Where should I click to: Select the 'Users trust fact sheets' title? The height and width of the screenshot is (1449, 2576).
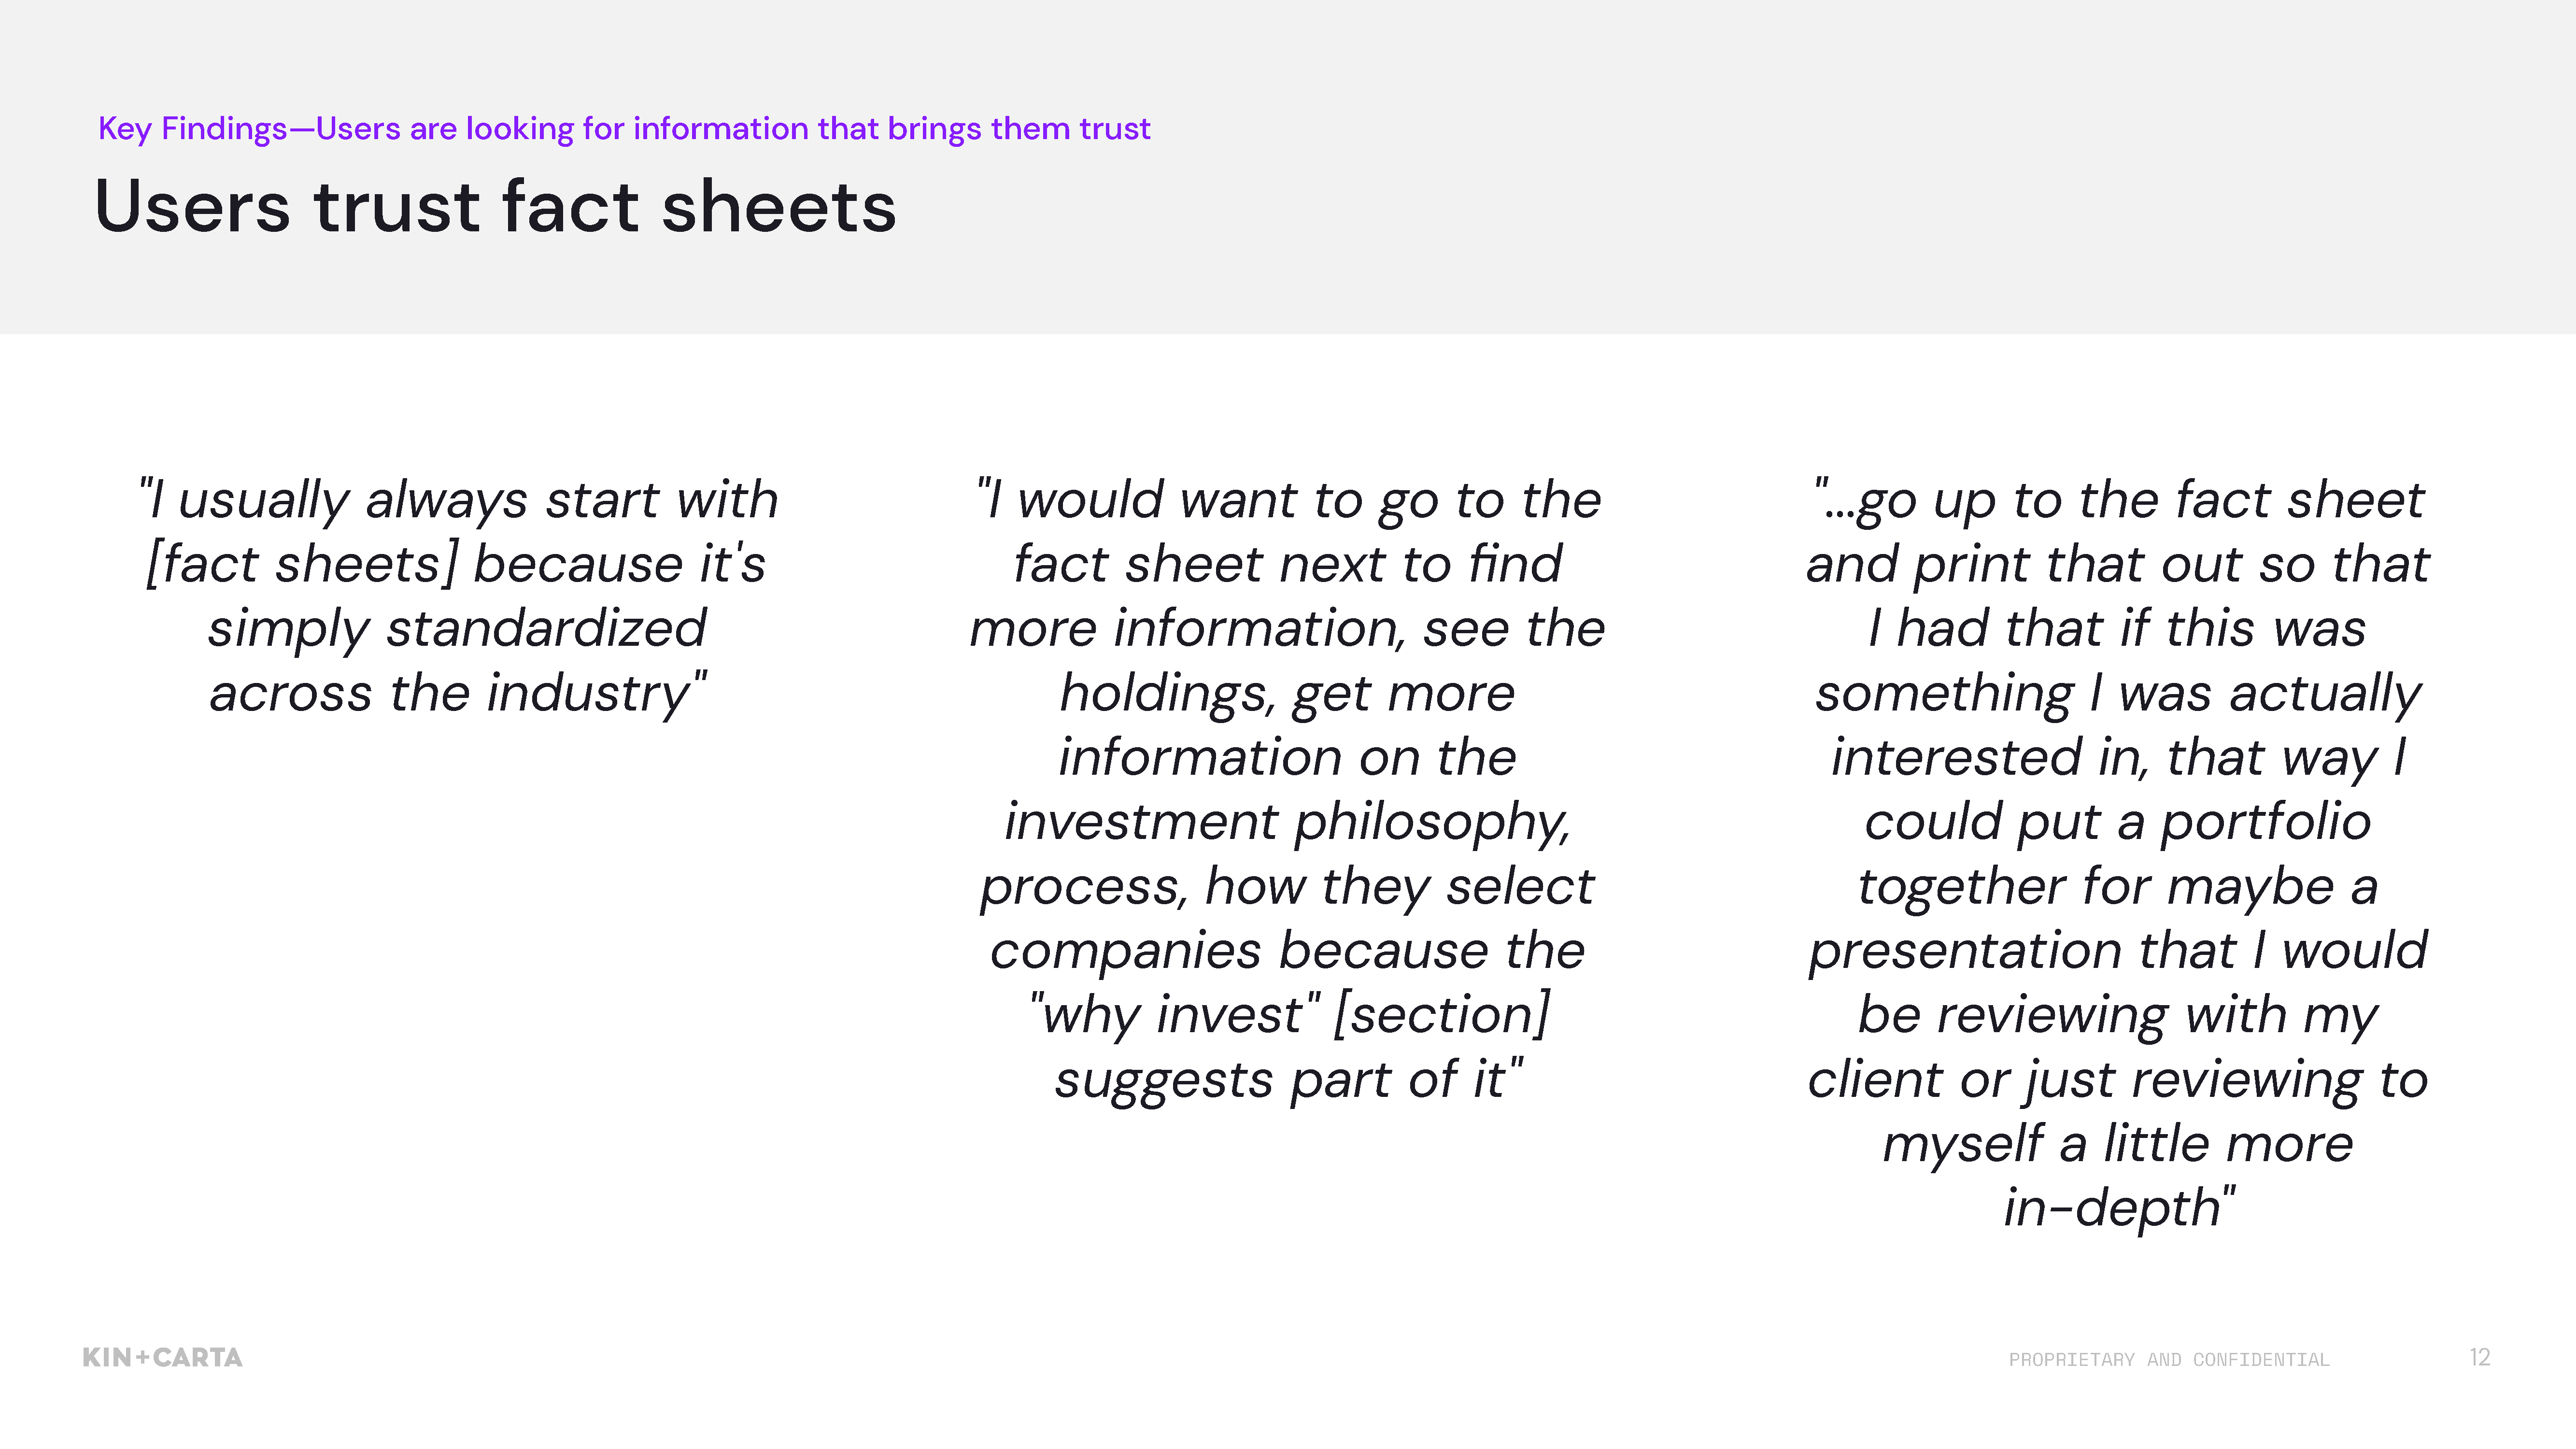(x=495, y=207)
